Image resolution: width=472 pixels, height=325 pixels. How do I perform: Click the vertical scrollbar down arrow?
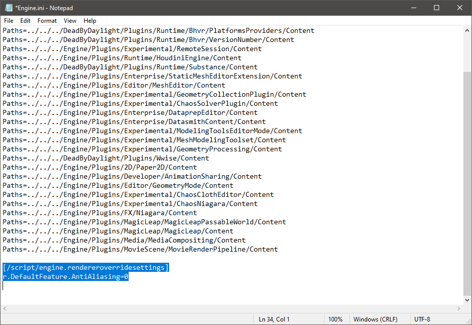pyautogui.click(x=467, y=300)
